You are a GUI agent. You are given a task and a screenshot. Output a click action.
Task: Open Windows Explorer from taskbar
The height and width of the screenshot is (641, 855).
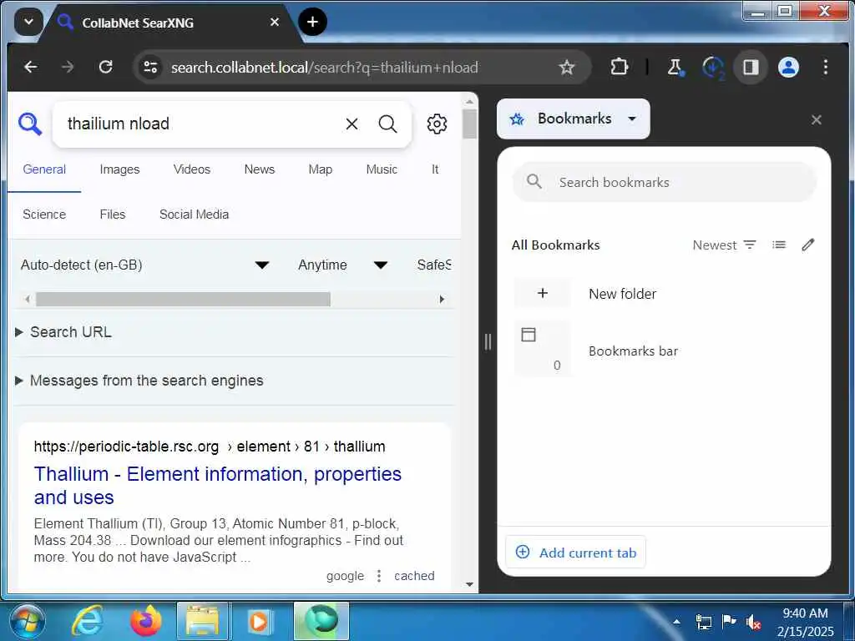pos(202,621)
